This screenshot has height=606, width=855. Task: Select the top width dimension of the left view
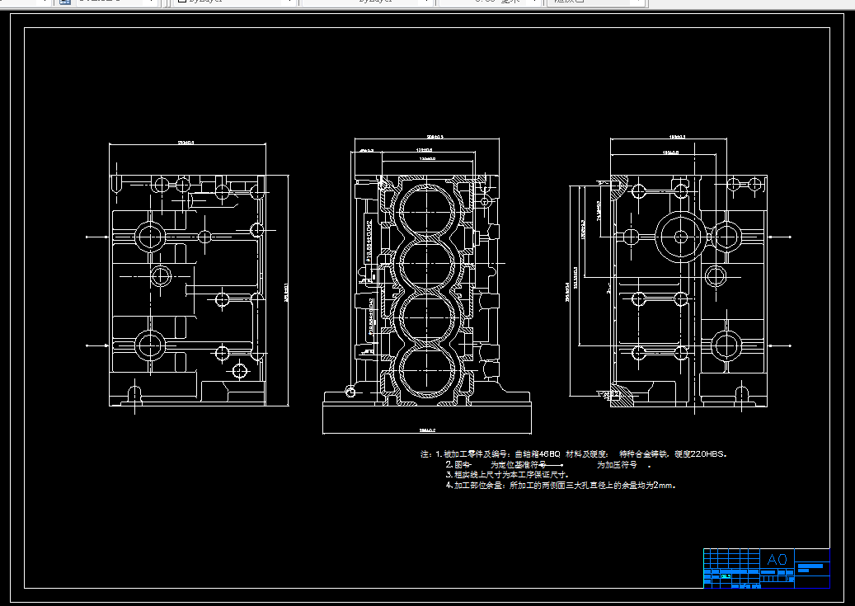[187, 143]
